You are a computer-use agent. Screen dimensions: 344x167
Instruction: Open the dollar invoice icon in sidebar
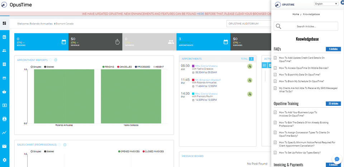coord(4,105)
